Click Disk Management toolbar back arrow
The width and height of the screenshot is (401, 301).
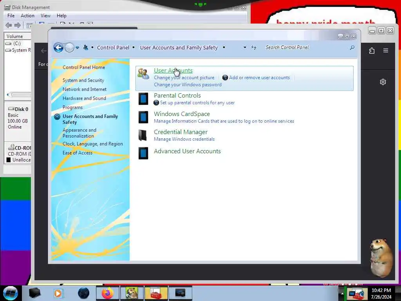[9, 25]
